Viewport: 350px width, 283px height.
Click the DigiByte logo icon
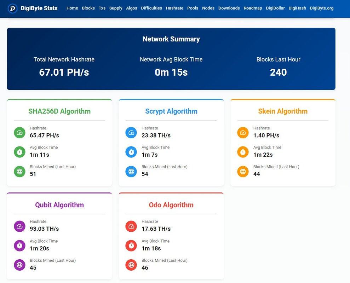tap(13, 8)
